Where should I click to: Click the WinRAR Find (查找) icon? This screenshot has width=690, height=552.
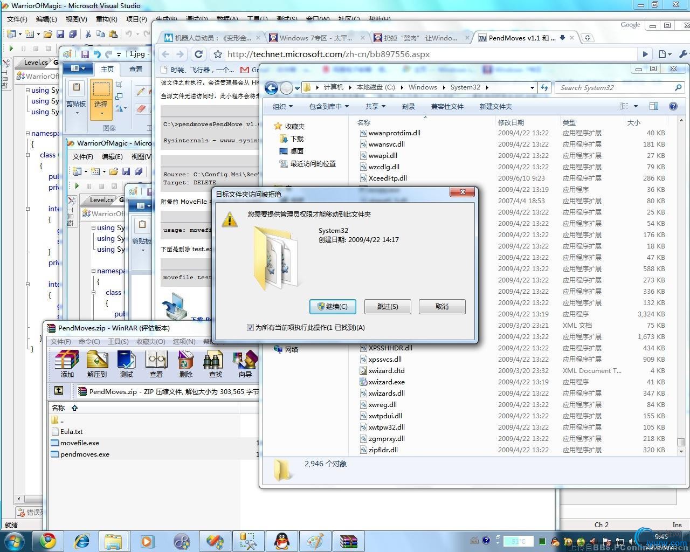pyautogui.click(x=215, y=363)
